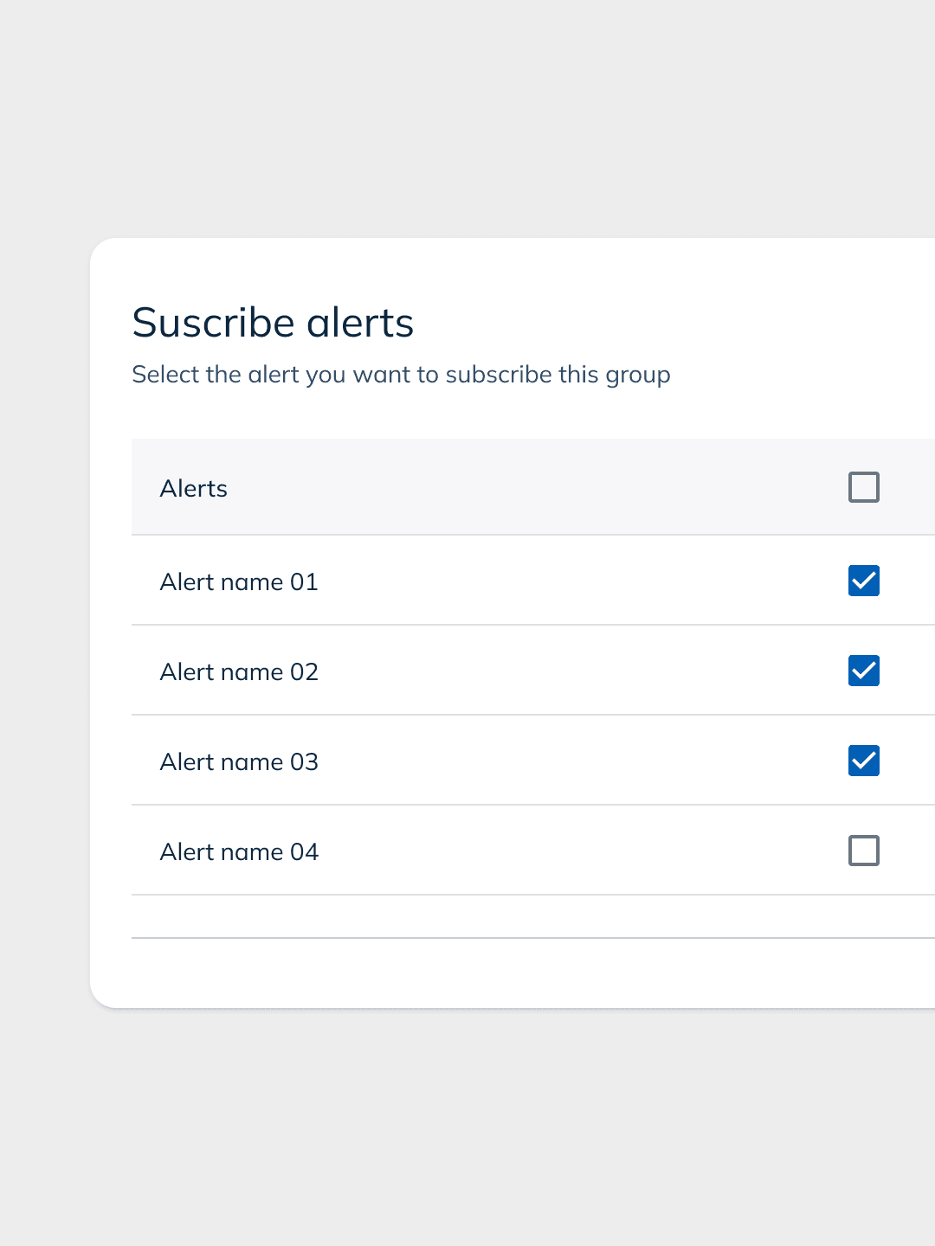This screenshot has height=1246, width=935.
Task: Click empty header row space right of "Alerts"
Action: [519, 487]
